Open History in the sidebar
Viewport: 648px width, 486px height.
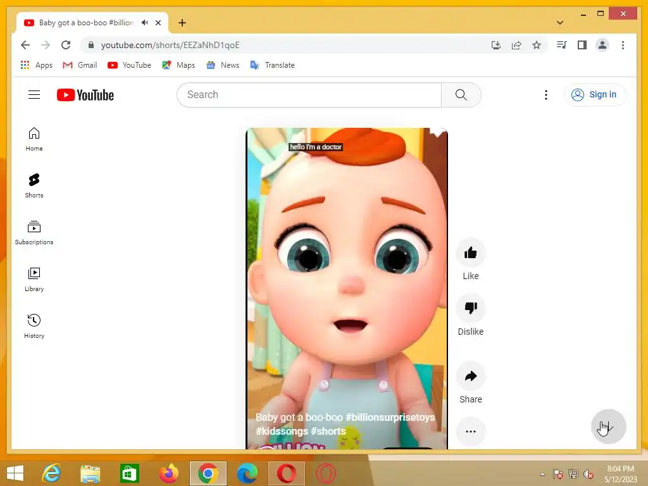[34, 327]
